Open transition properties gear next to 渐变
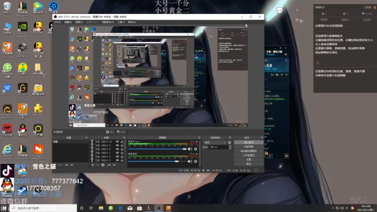This screenshot has width=377, height=212. click(229, 143)
